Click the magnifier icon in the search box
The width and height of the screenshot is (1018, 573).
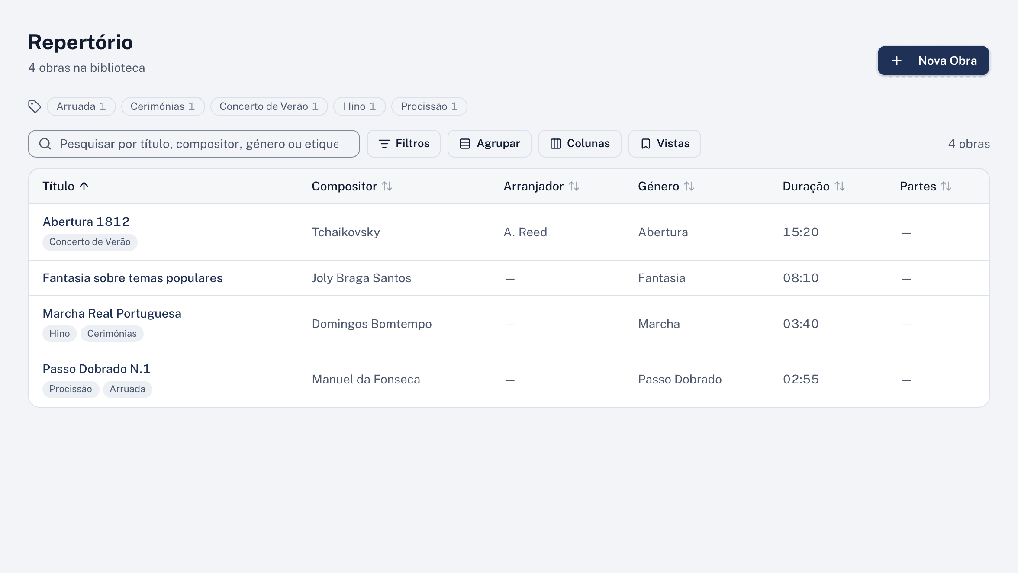[x=45, y=144]
